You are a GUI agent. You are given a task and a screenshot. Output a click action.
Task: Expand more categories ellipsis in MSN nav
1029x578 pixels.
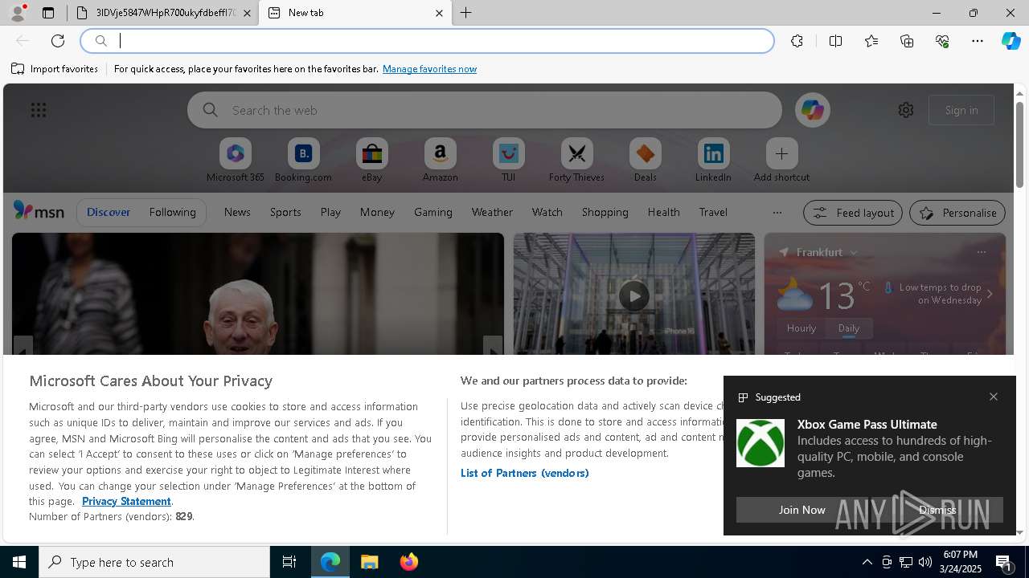[x=777, y=213]
